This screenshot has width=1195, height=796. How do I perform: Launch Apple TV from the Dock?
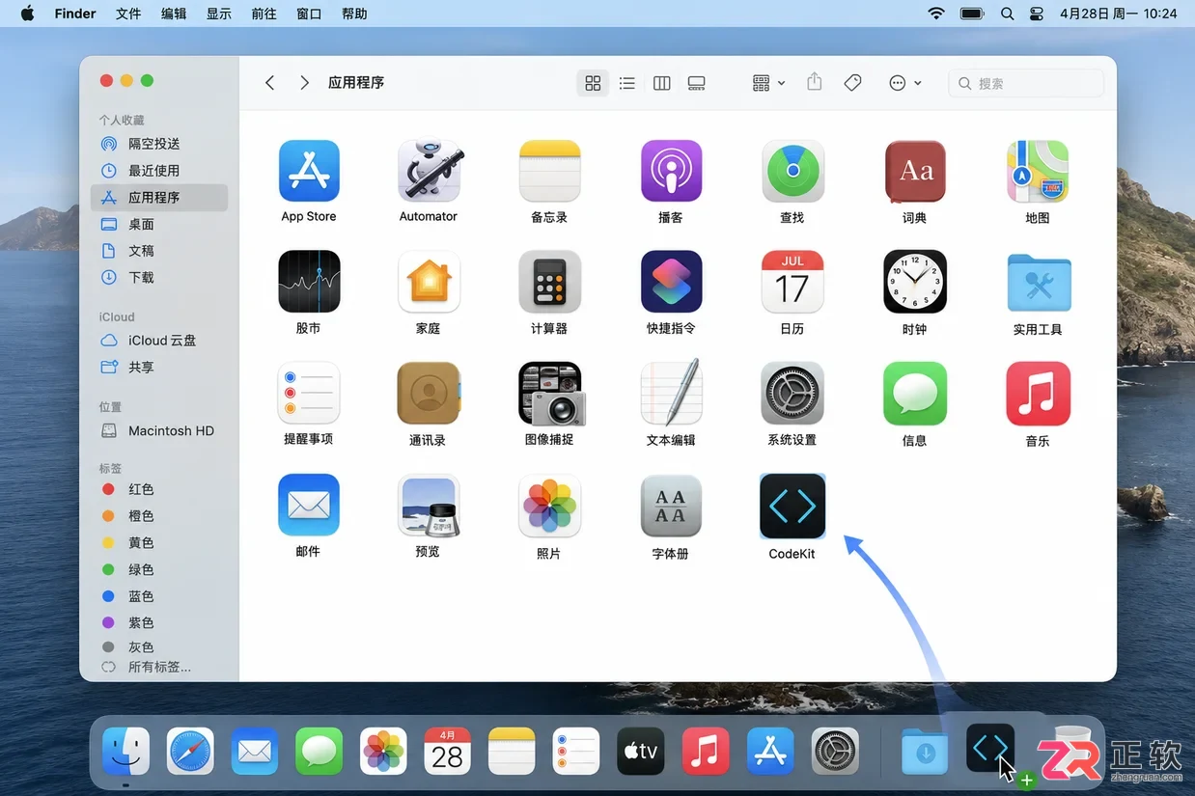(x=641, y=752)
